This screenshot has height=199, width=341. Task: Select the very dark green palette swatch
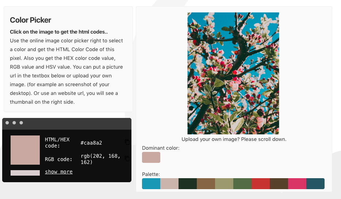[188, 184]
